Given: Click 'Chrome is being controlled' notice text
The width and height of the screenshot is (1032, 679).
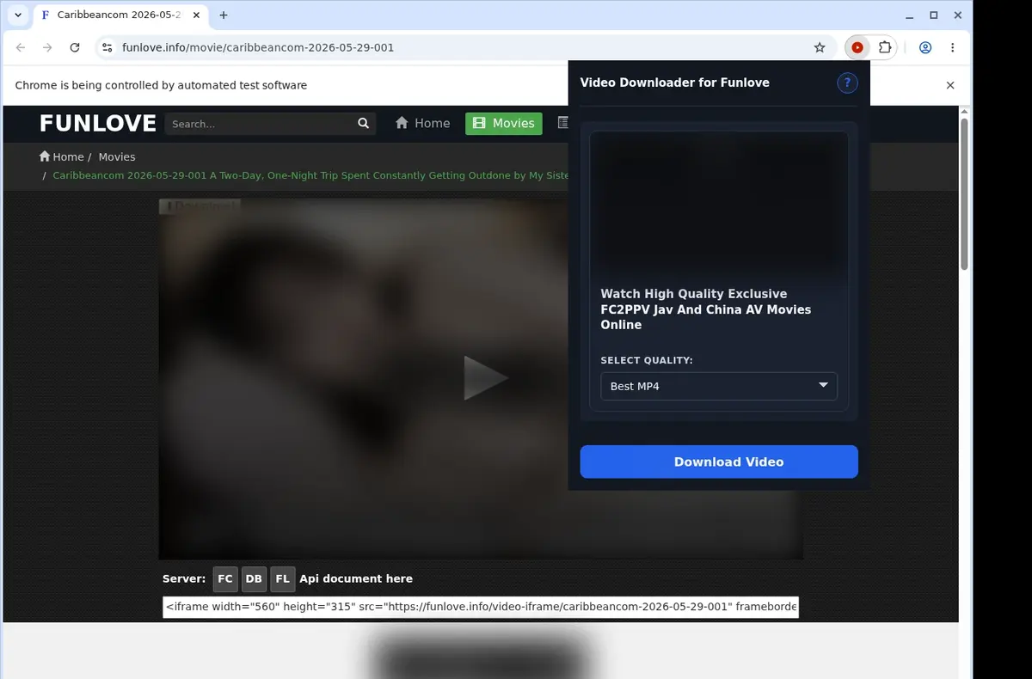Looking at the screenshot, I should tap(161, 85).
